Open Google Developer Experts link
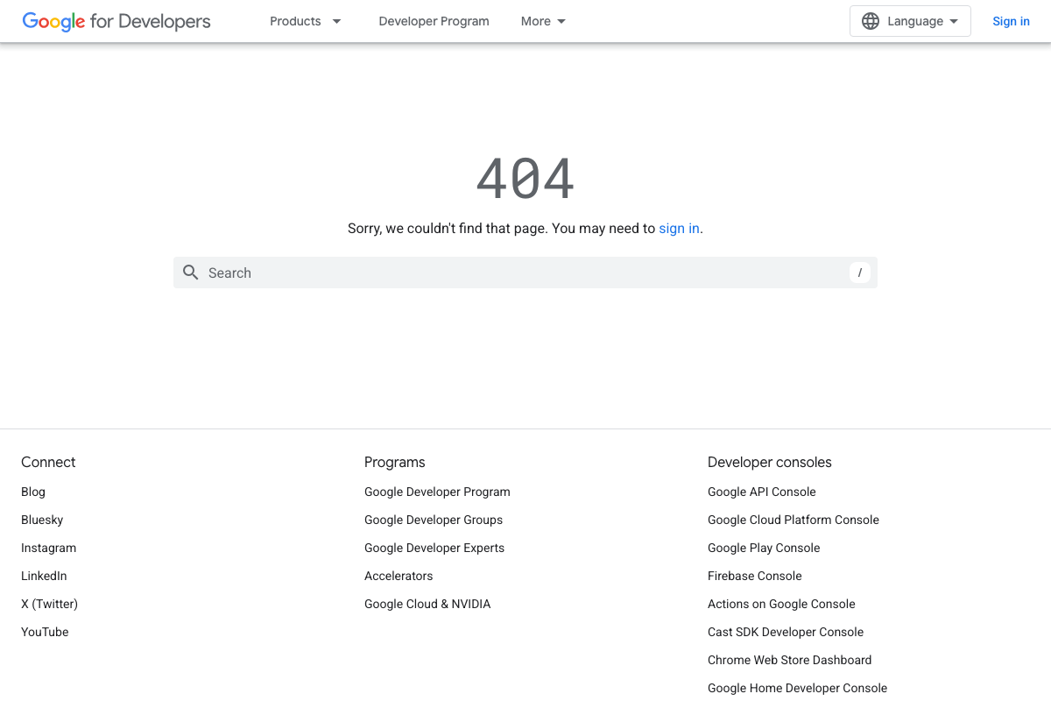Viewport: 1051px width, 701px height. (434, 548)
